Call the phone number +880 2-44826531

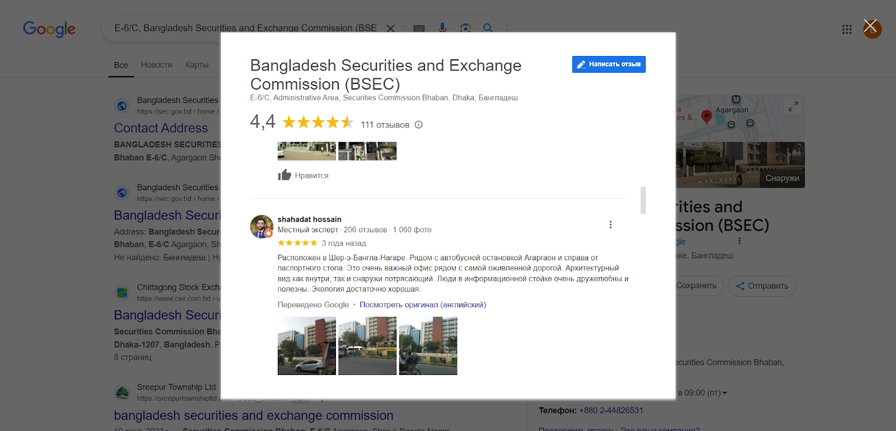click(x=611, y=410)
